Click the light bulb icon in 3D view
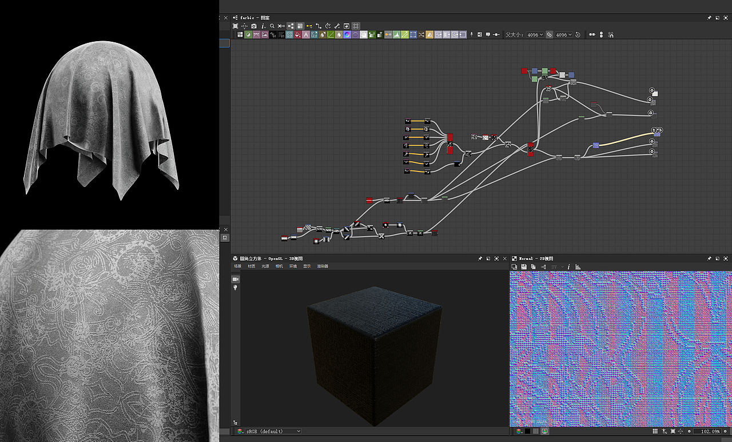The height and width of the screenshot is (442, 732). pos(235,288)
